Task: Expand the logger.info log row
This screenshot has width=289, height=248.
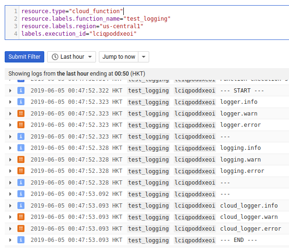Action: point(10,102)
